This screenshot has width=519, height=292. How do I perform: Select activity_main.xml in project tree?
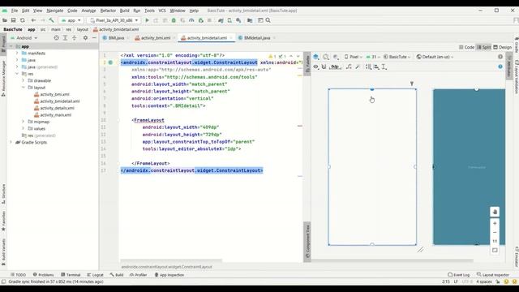55,115
